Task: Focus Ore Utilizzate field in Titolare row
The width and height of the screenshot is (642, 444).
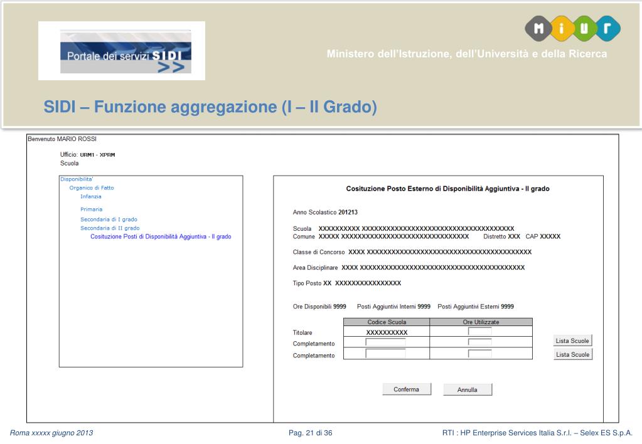Action: click(480, 331)
